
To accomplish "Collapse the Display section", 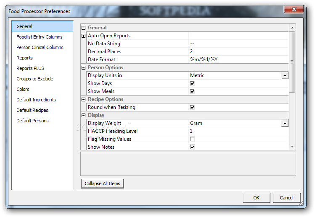I will [x=84, y=116].
